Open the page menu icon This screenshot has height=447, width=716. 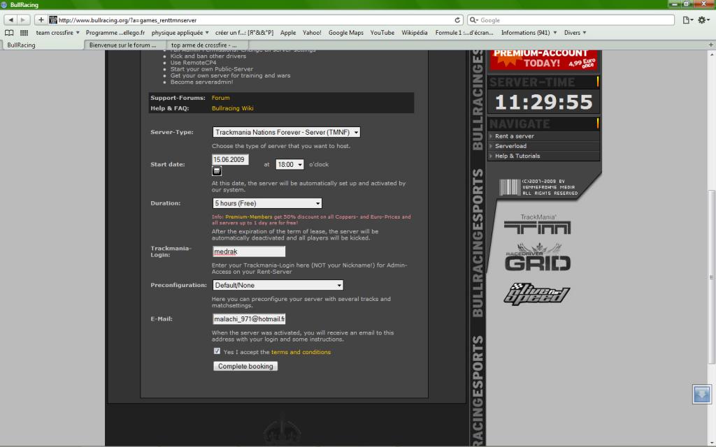pos(687,20)
